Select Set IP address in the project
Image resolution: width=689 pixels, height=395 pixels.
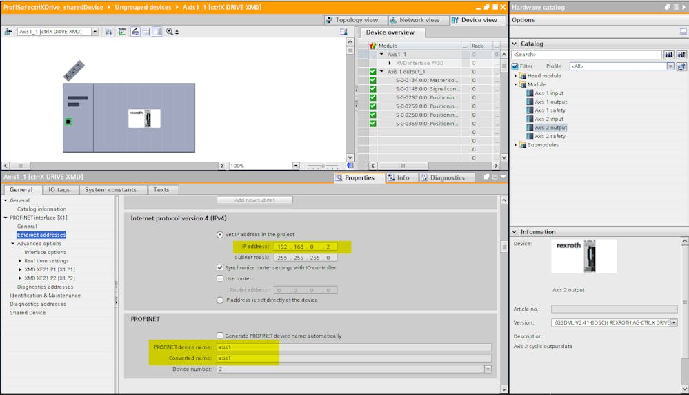[220, 235]
